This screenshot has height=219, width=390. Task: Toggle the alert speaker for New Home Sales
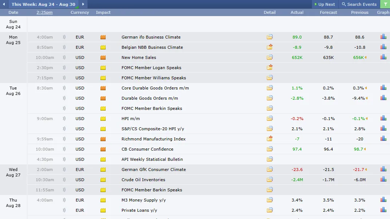pos(65,57)
